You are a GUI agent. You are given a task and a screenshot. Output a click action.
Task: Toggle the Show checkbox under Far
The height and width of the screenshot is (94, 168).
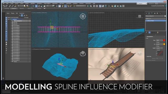(x=156, y=46)
